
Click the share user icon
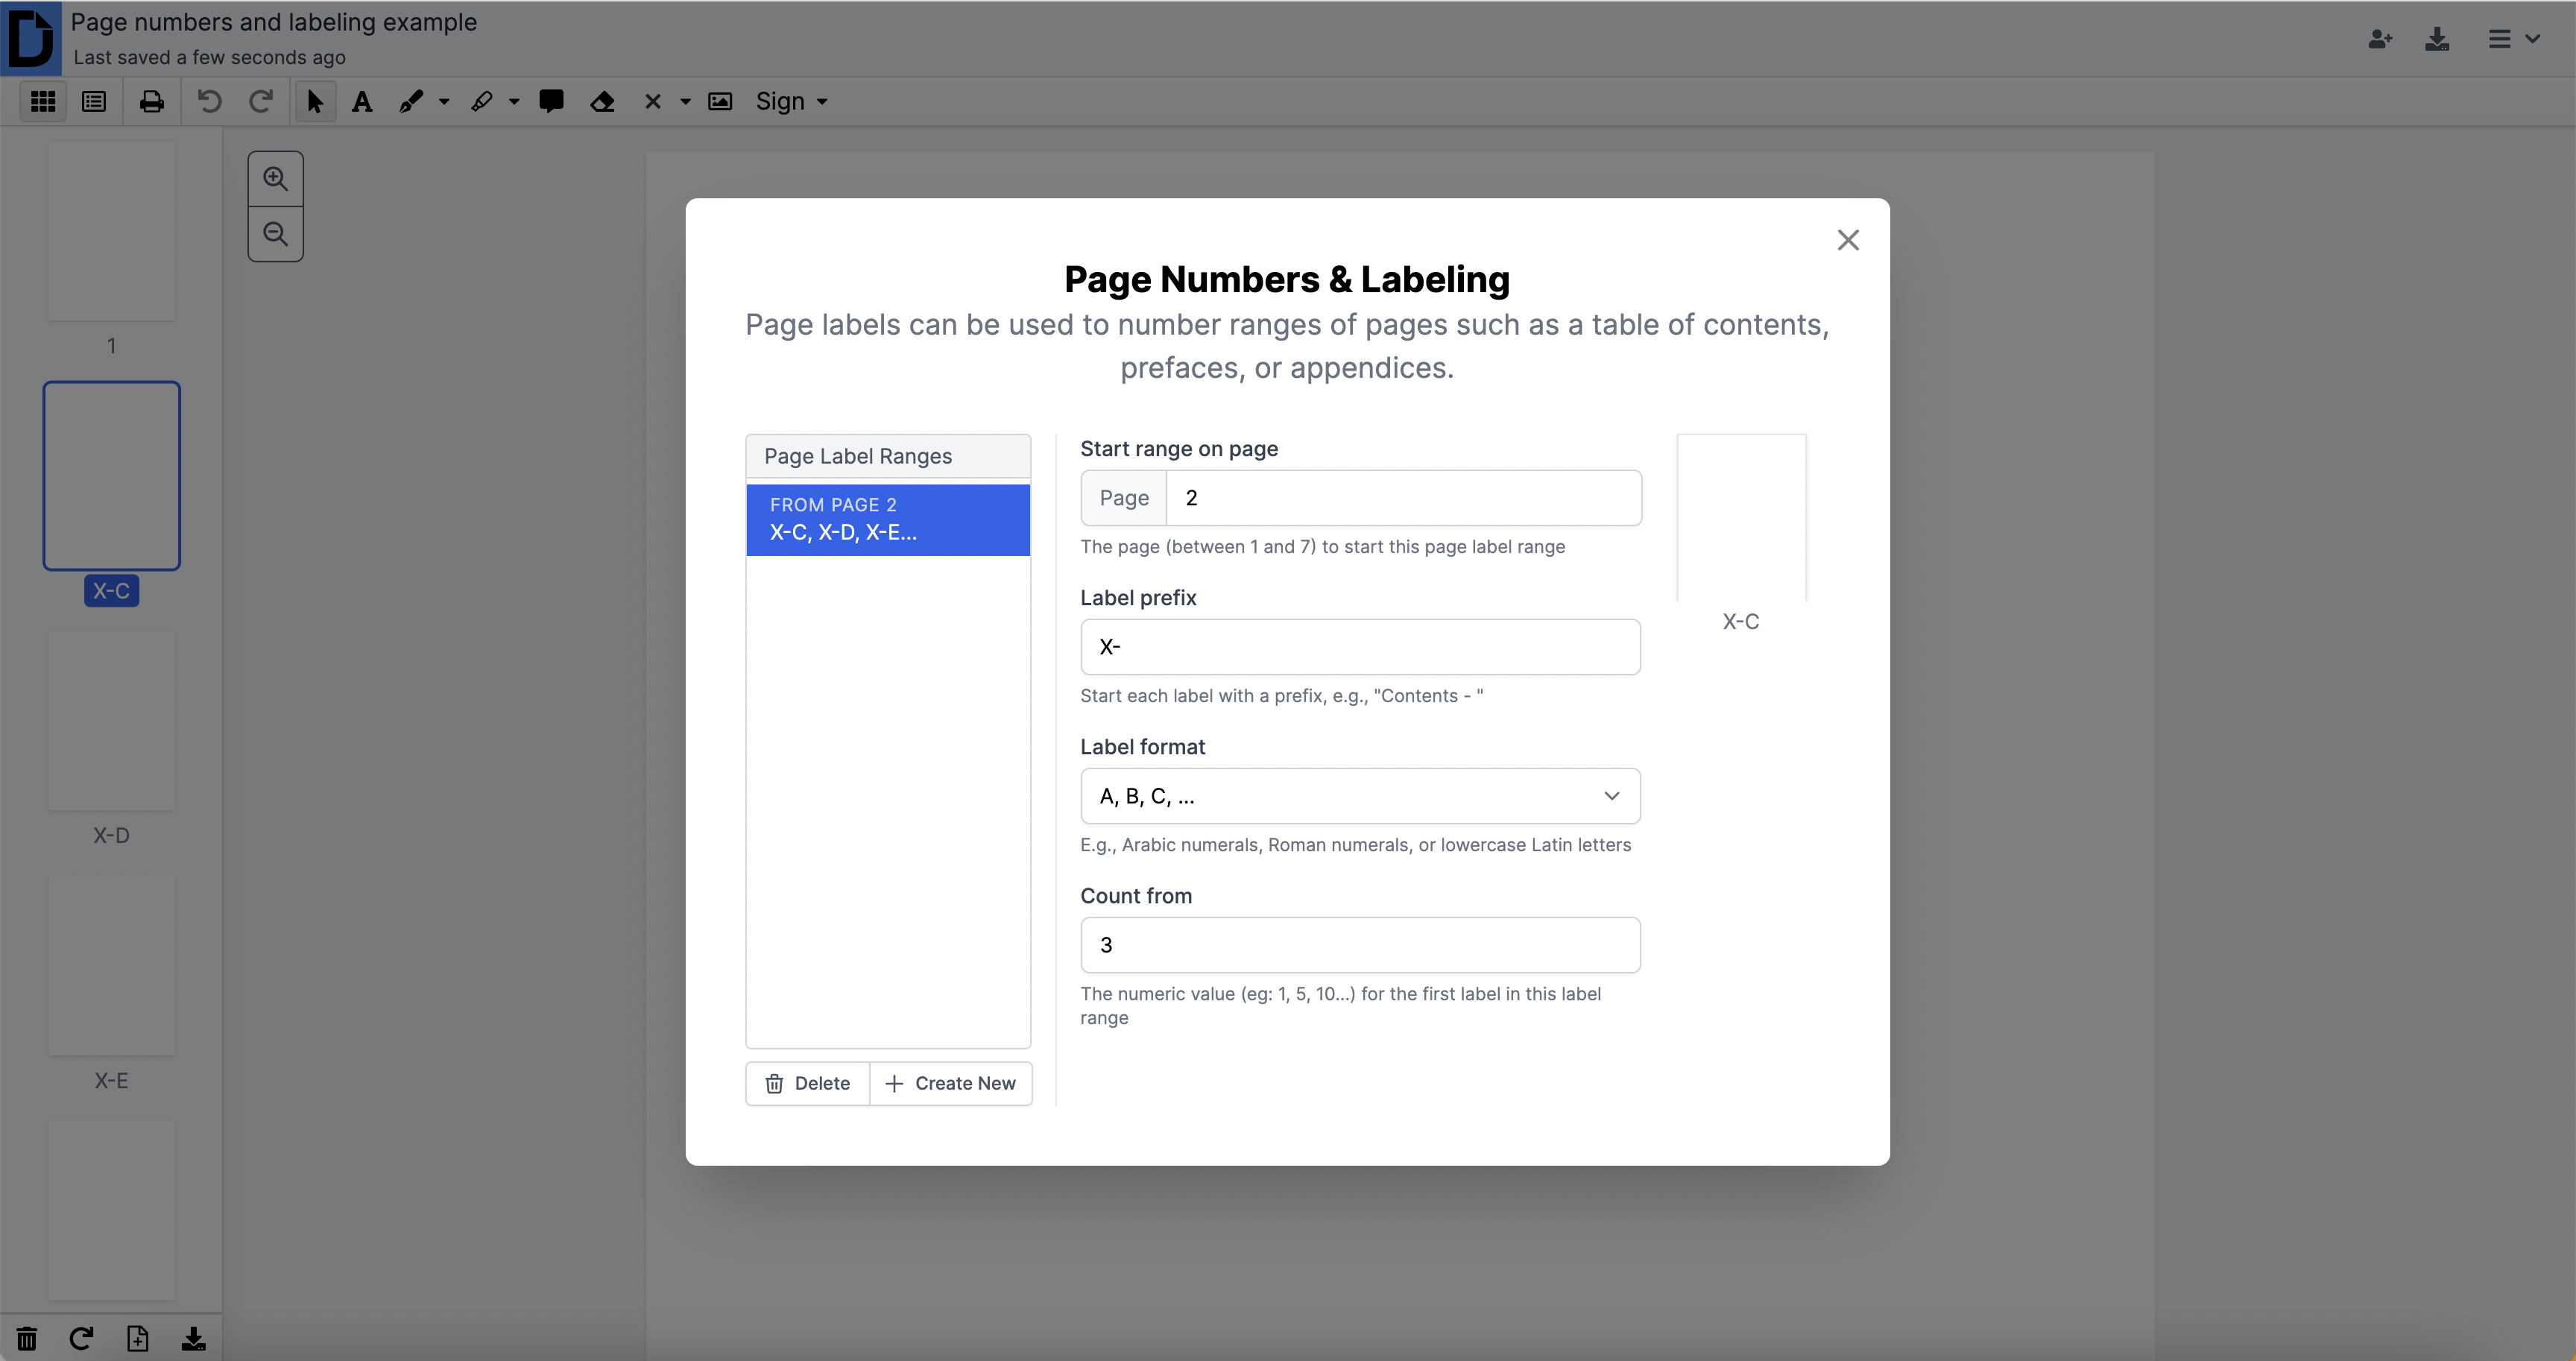(2380, 39)
